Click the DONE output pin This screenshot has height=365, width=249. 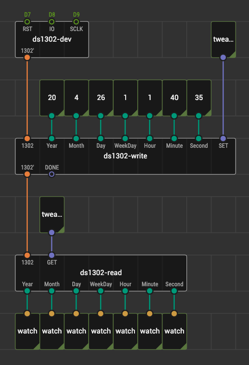click(52, 174)
